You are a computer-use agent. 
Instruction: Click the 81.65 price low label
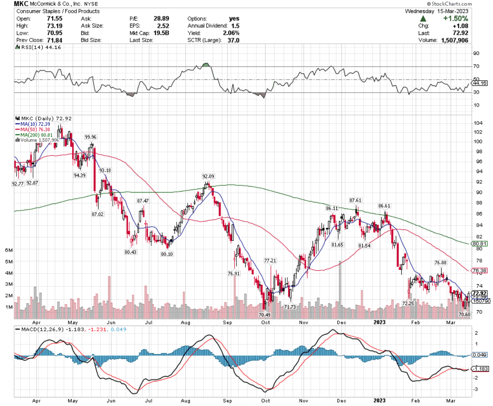tap(337, 245)
